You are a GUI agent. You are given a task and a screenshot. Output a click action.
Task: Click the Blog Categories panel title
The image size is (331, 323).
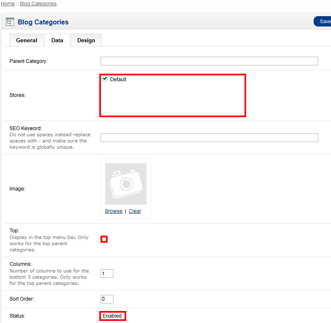(43, 22)
